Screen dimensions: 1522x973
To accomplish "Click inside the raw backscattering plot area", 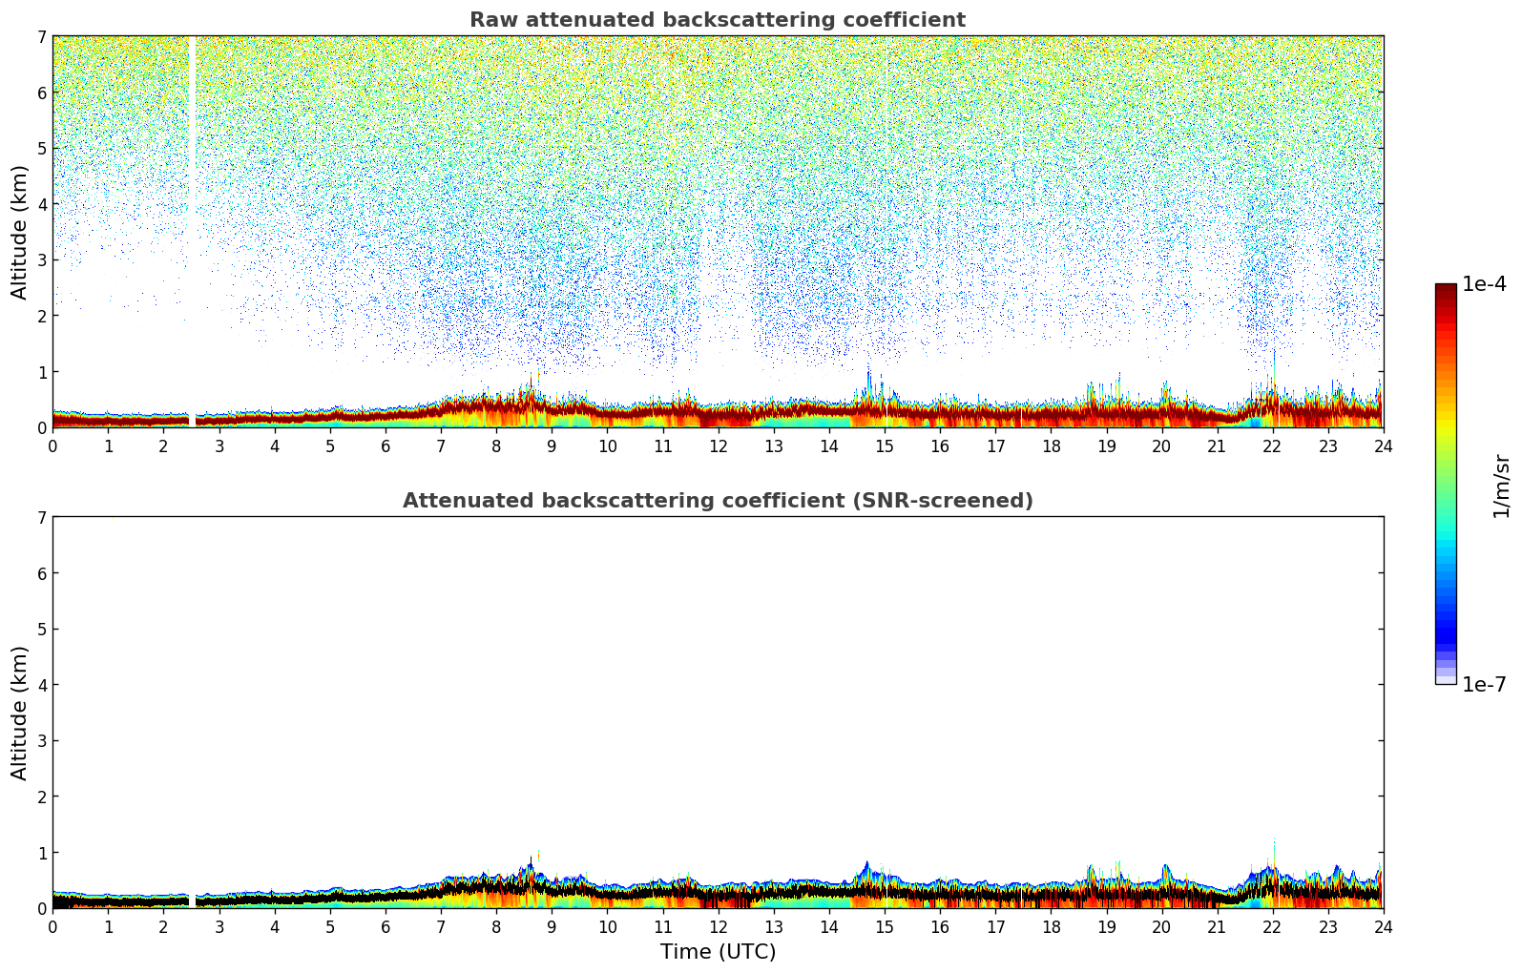I will coord(718,232).
